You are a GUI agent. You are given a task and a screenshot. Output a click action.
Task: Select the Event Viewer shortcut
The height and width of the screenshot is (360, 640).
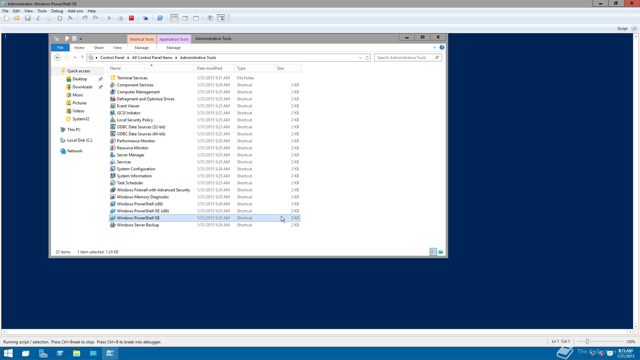click(x=205, y=106)
